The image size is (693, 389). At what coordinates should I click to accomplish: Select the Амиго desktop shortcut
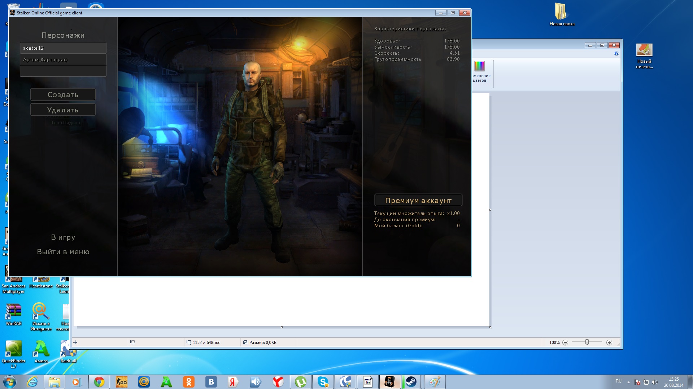coord(41,352)
